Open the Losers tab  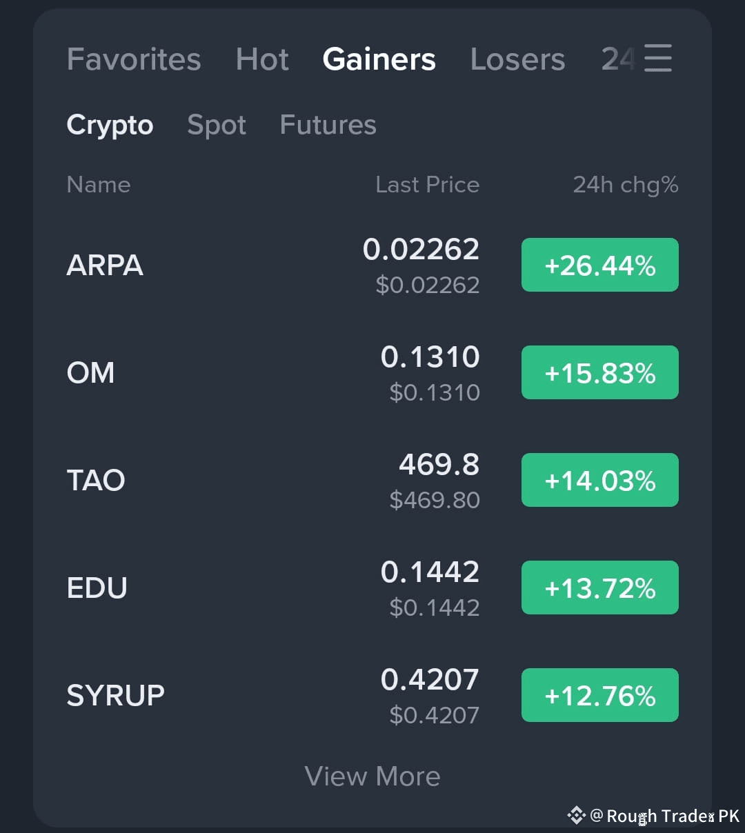click(x=517, y=59)
